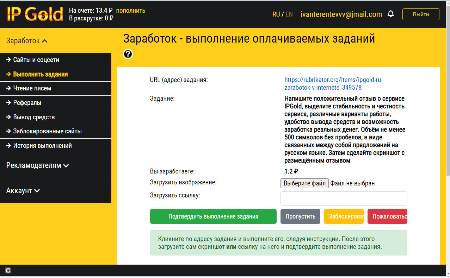Screen dimensions: 450x278
Task: Focus the Загрузить ссылку input field
Action: click(x=344, y=198)
